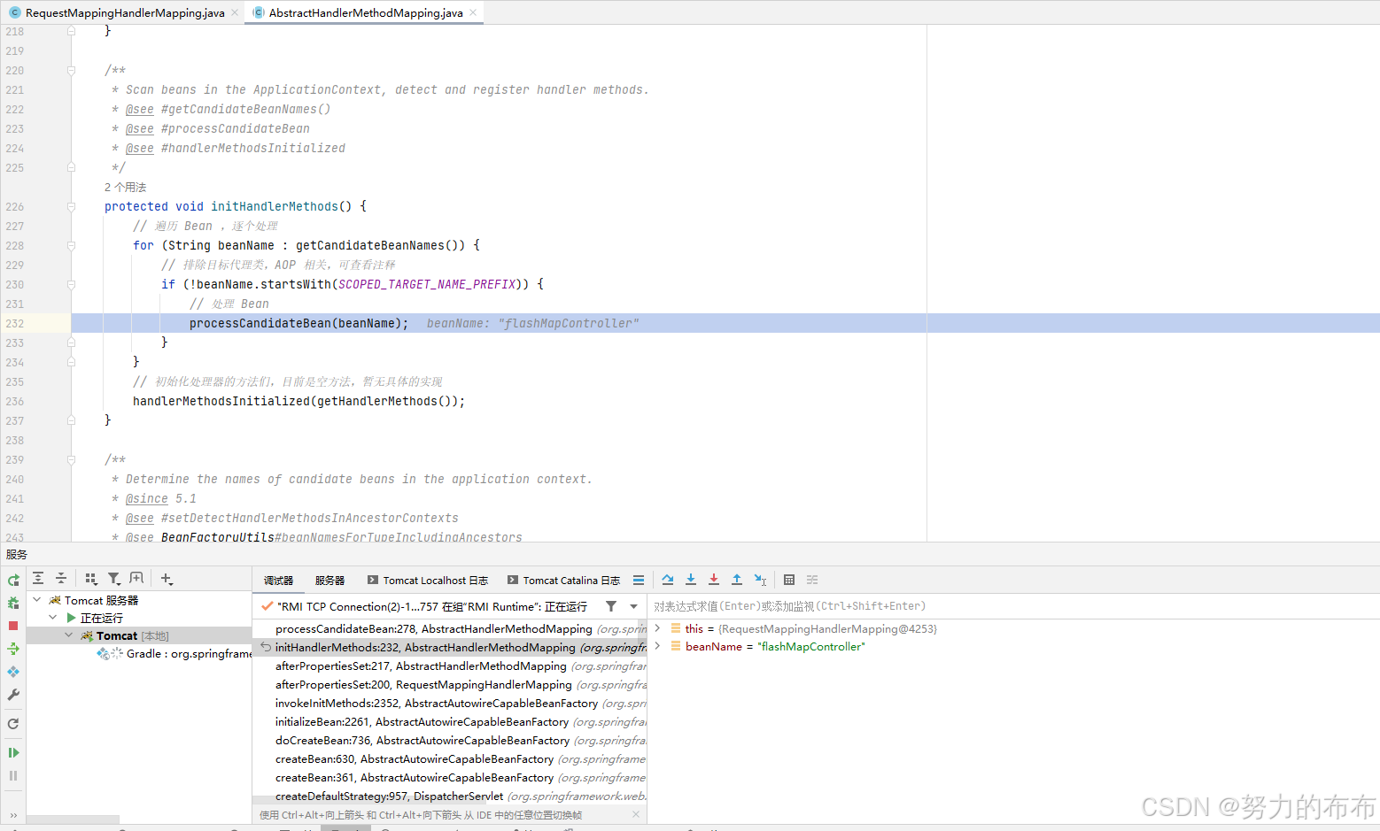
Task: Collapse all services in tree
Action: [61, 579]
